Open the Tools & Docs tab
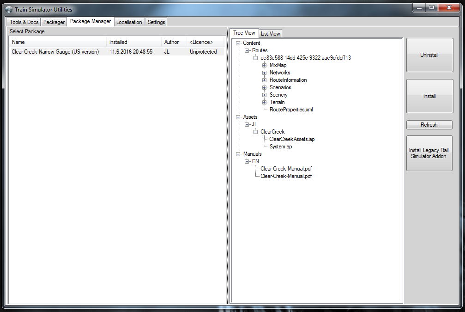 24,22
